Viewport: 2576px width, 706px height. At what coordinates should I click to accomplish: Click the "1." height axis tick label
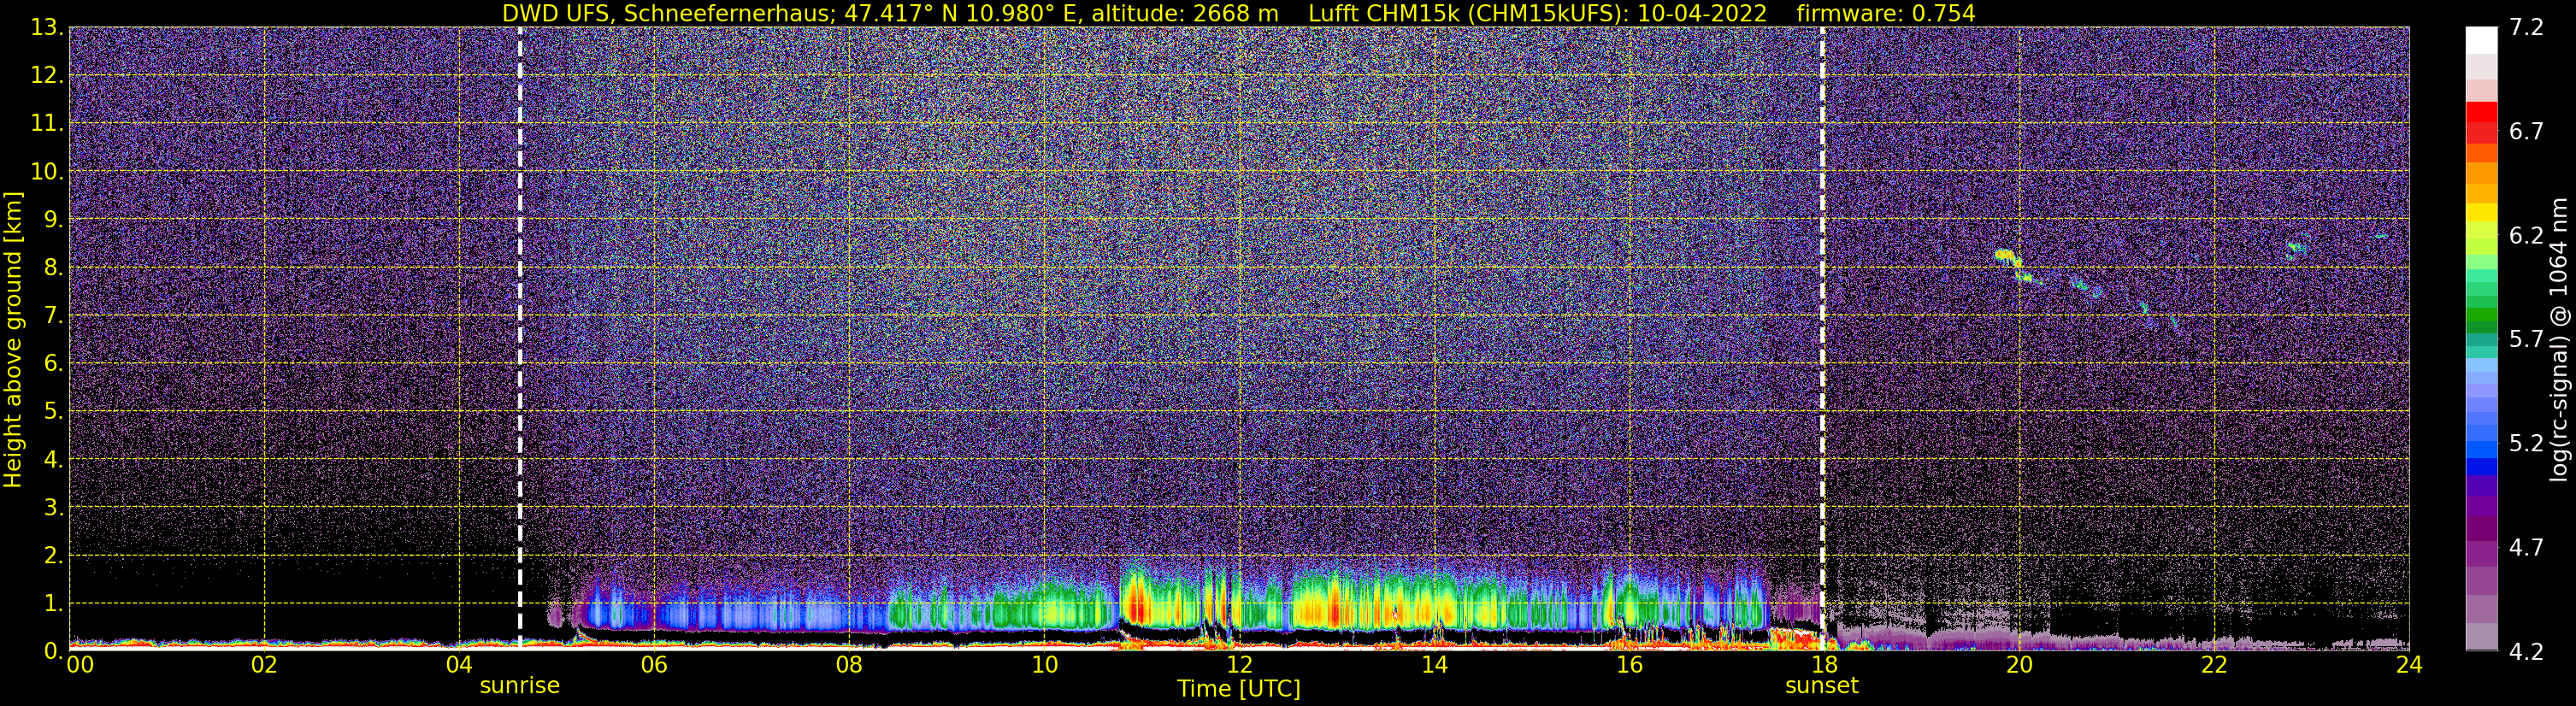[52, 603]
